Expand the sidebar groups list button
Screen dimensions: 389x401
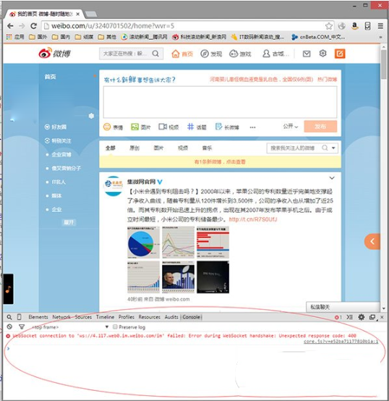(x=69, y=222)
